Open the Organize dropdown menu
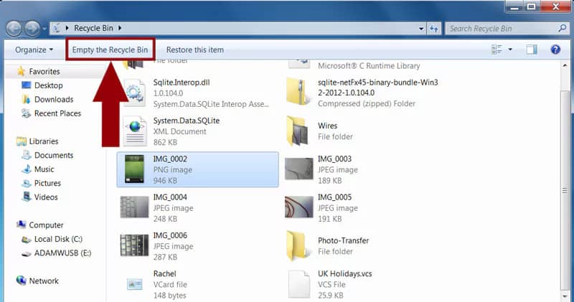The image size is (574, 302). tap(34, 49)
